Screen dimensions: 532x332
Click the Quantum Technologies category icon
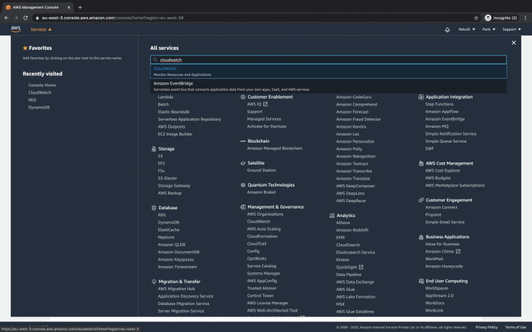pos(243,185)
